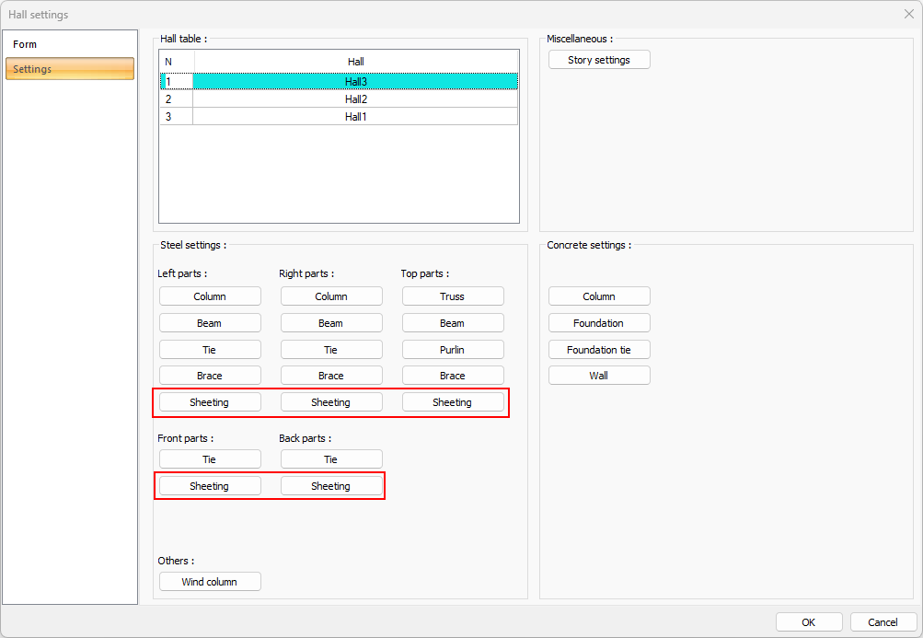Open Story settings in Miscellaneous

599,60
